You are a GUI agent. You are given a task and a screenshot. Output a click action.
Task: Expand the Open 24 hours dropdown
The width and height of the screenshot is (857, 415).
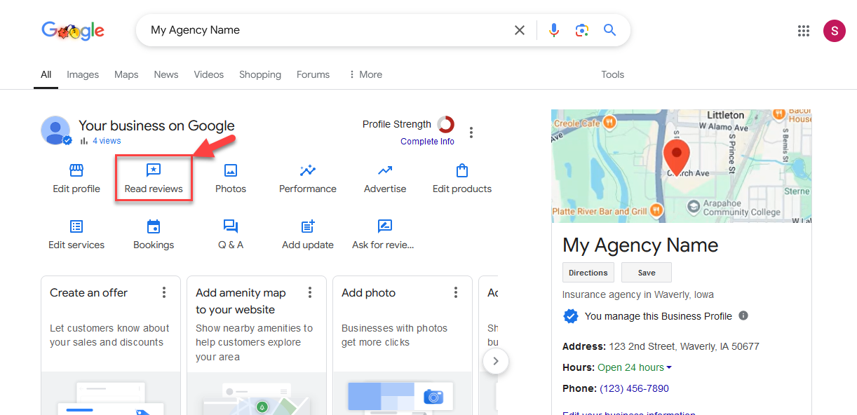coord(634,367)
